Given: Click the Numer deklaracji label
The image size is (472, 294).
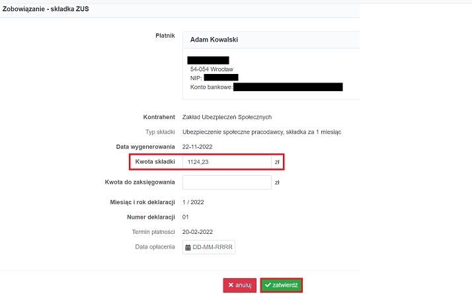Looking at the screenshot, I should (x=151, y=217).
